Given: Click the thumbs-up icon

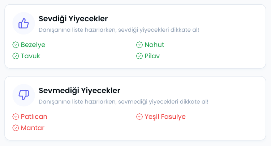Looking at the screenshot, I should (23, 23).
